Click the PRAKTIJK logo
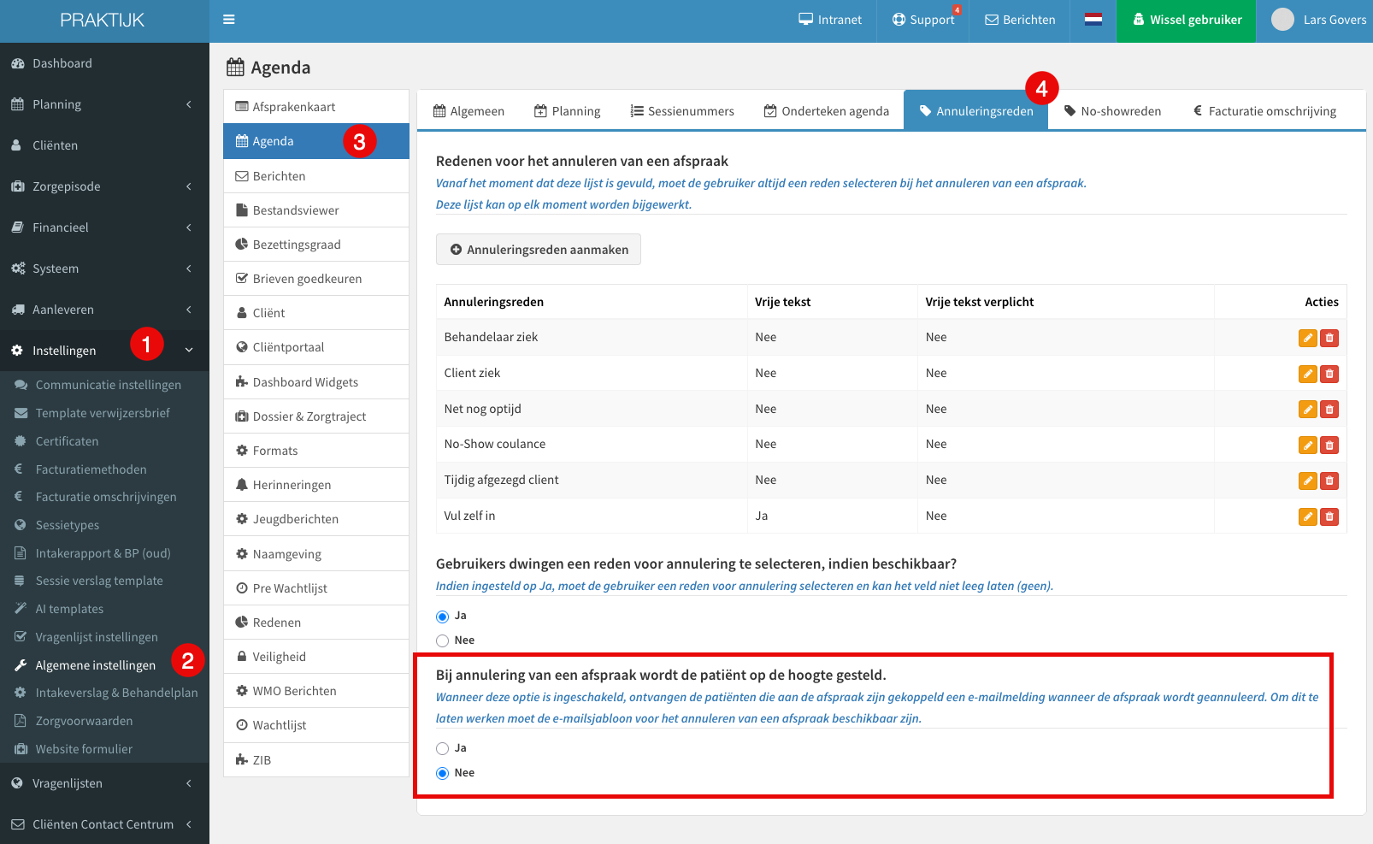The image size is (1373, 844). (x=103, y=21)
